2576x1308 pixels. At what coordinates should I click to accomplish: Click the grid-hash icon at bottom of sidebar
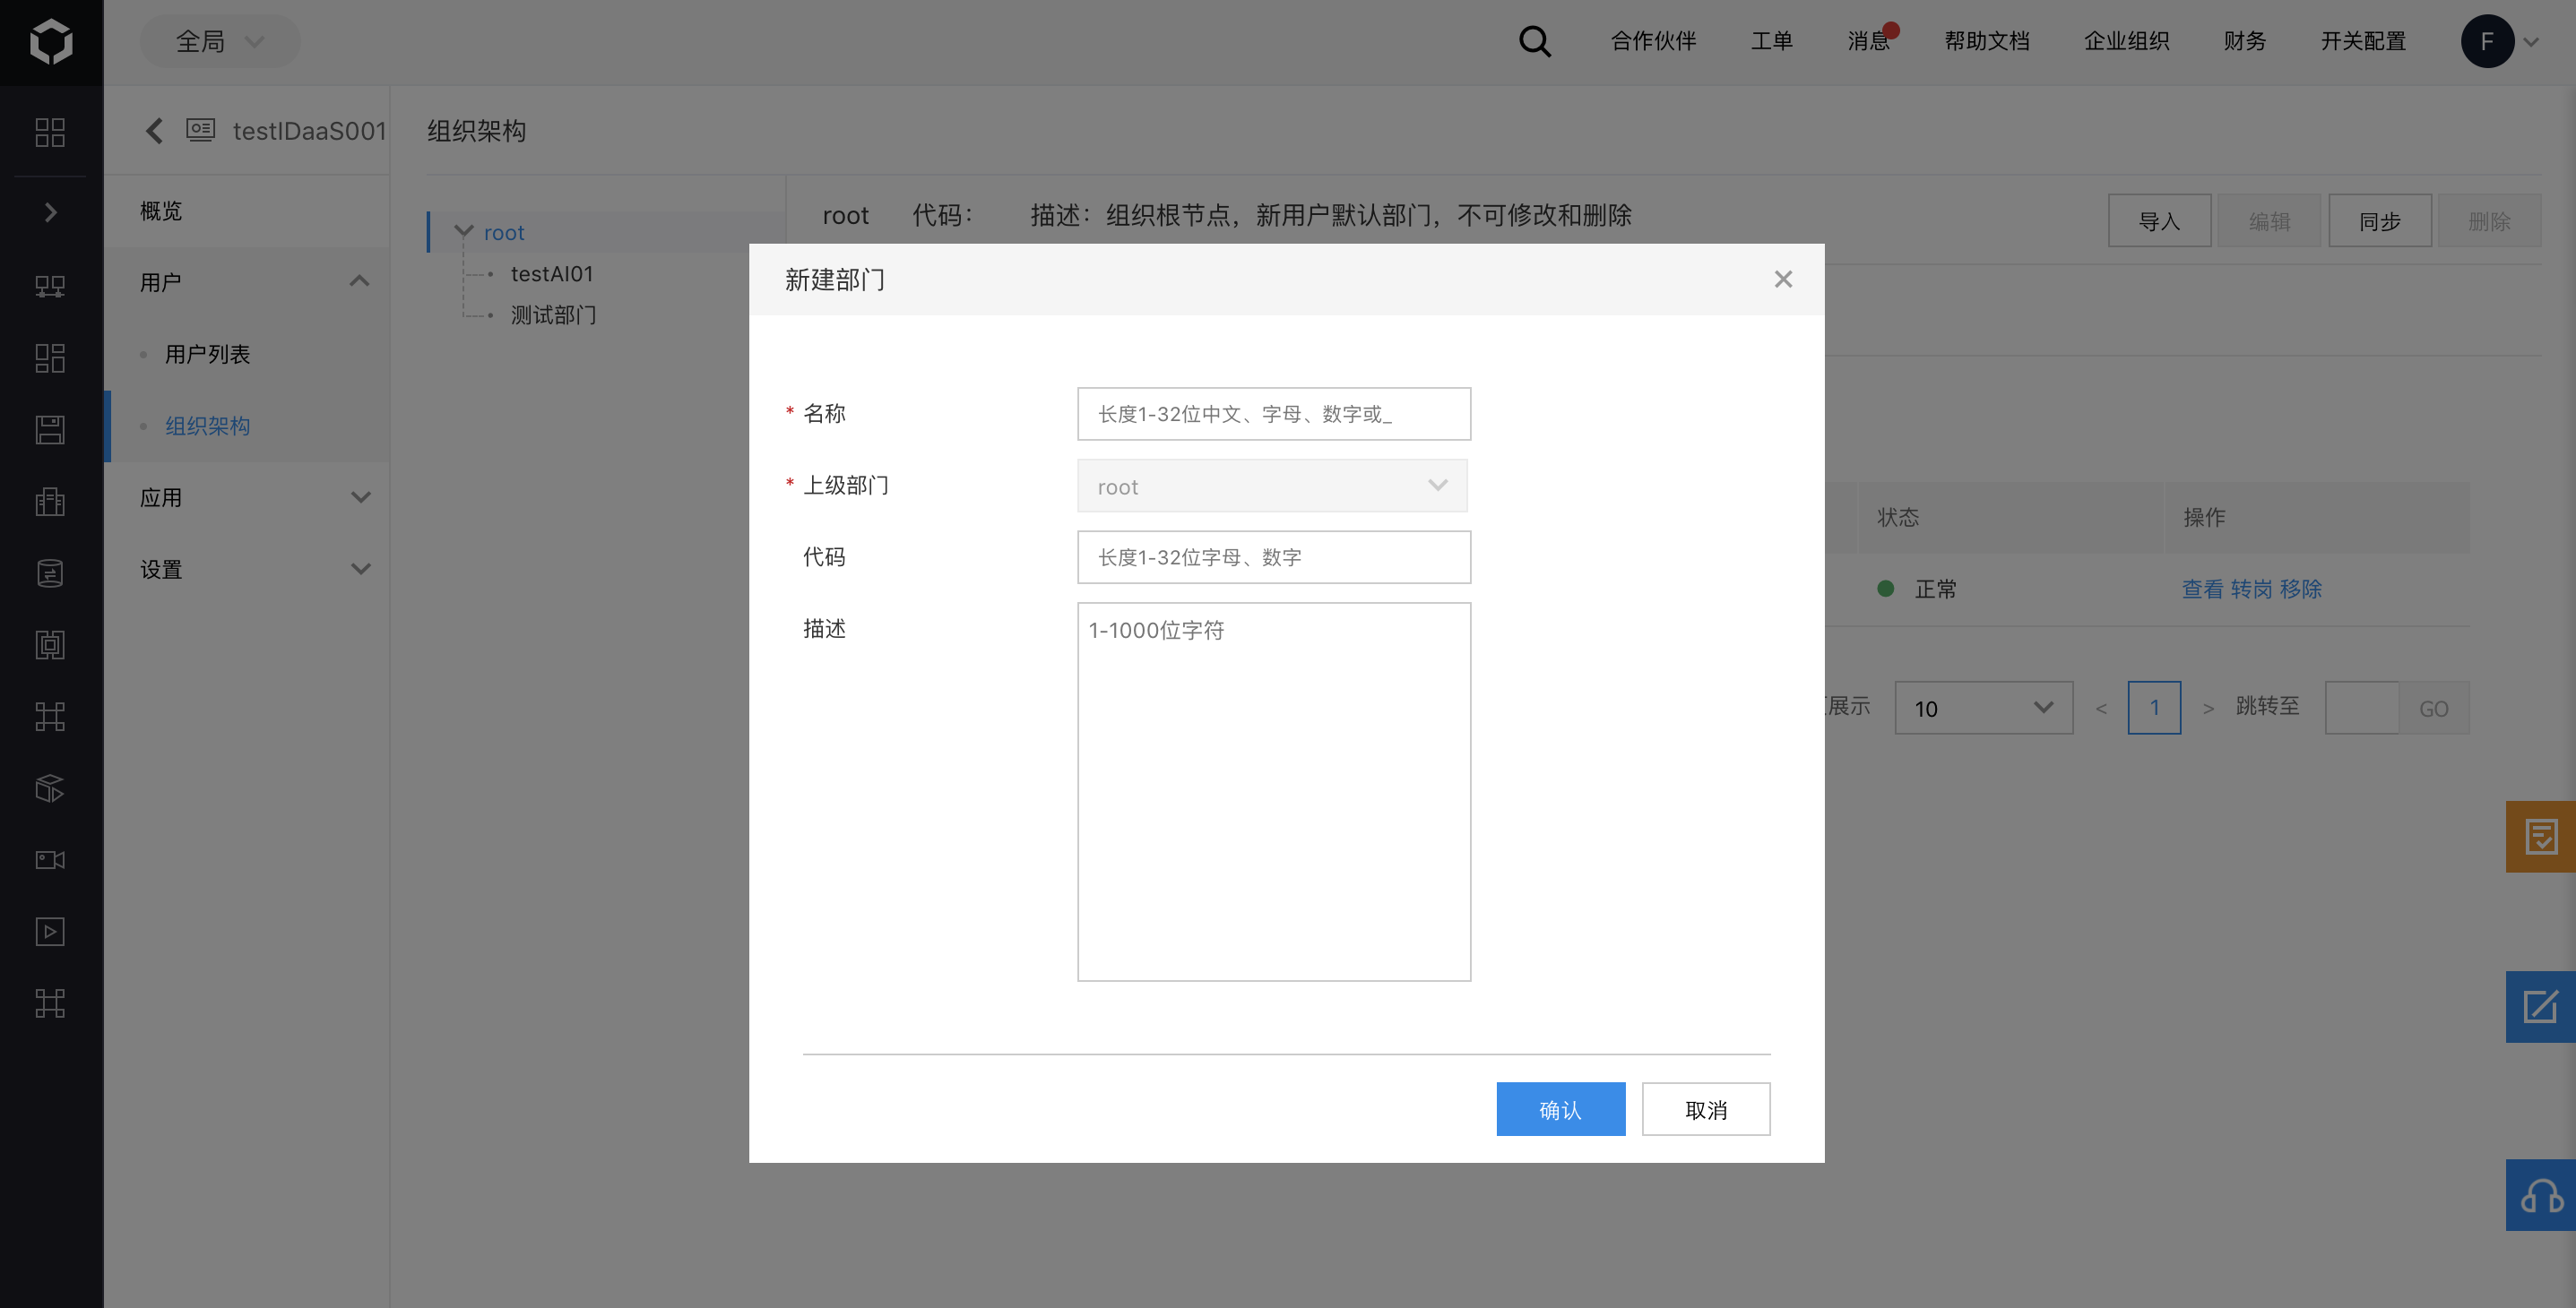point(50,1003)
